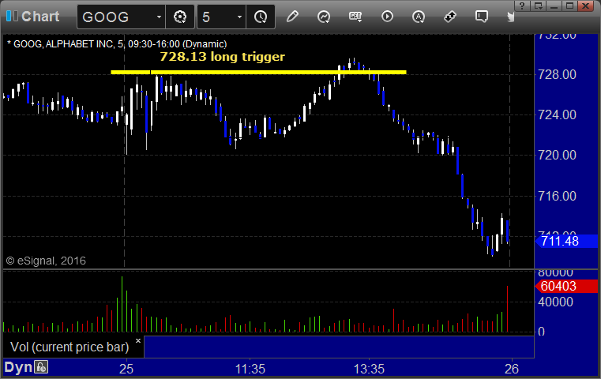The height and width of the screenshot is (379, 601).
Task: Click the 724.00 price axis label
Action: pyautogui.click(x=557, y=114)
